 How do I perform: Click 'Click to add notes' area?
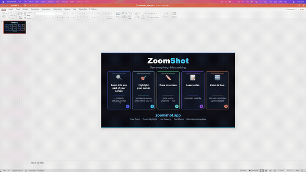(37, 163)
